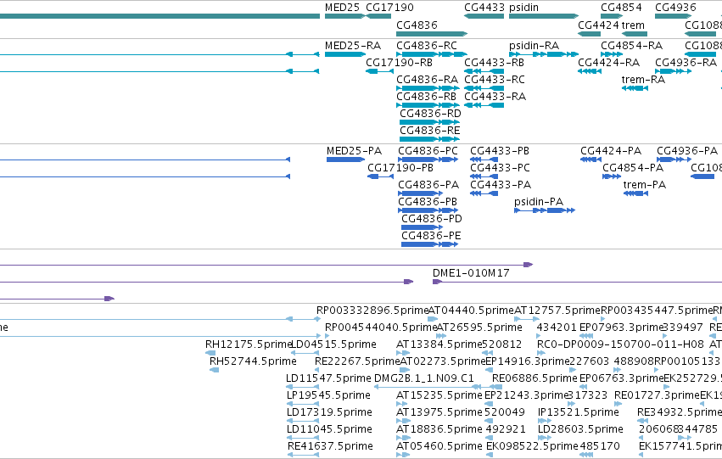Image resolution: width=722 pixels, height=459 pixels.
Task: Click EST RH12175.5prime
Action: click(210, 353)
